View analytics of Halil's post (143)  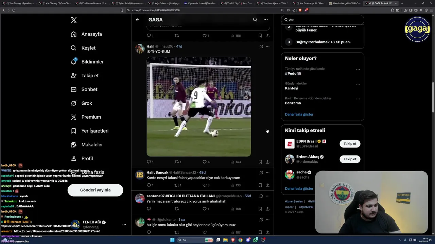tap(236, 162)
